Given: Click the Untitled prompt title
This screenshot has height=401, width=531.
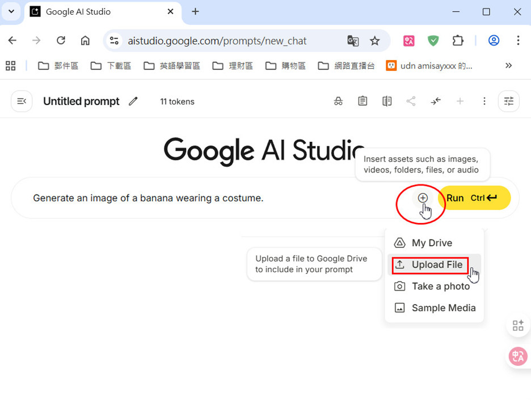Looking at the screenshot, I should [81, 102].
